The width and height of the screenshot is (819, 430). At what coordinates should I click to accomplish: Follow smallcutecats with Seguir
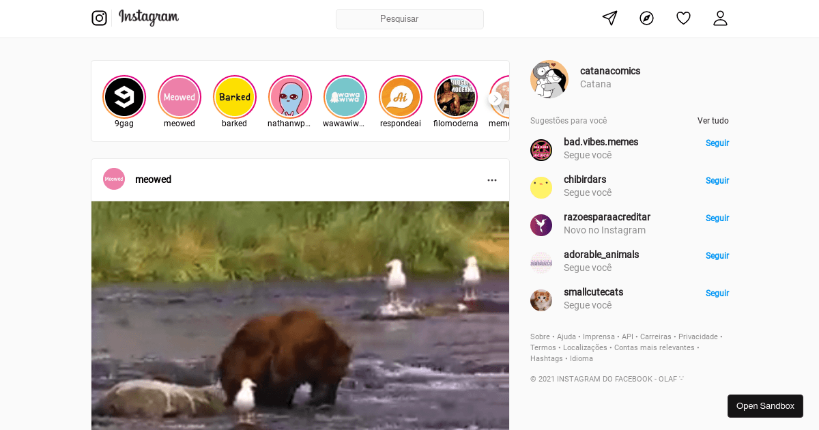pyautogui.click(x=717, y=293)
